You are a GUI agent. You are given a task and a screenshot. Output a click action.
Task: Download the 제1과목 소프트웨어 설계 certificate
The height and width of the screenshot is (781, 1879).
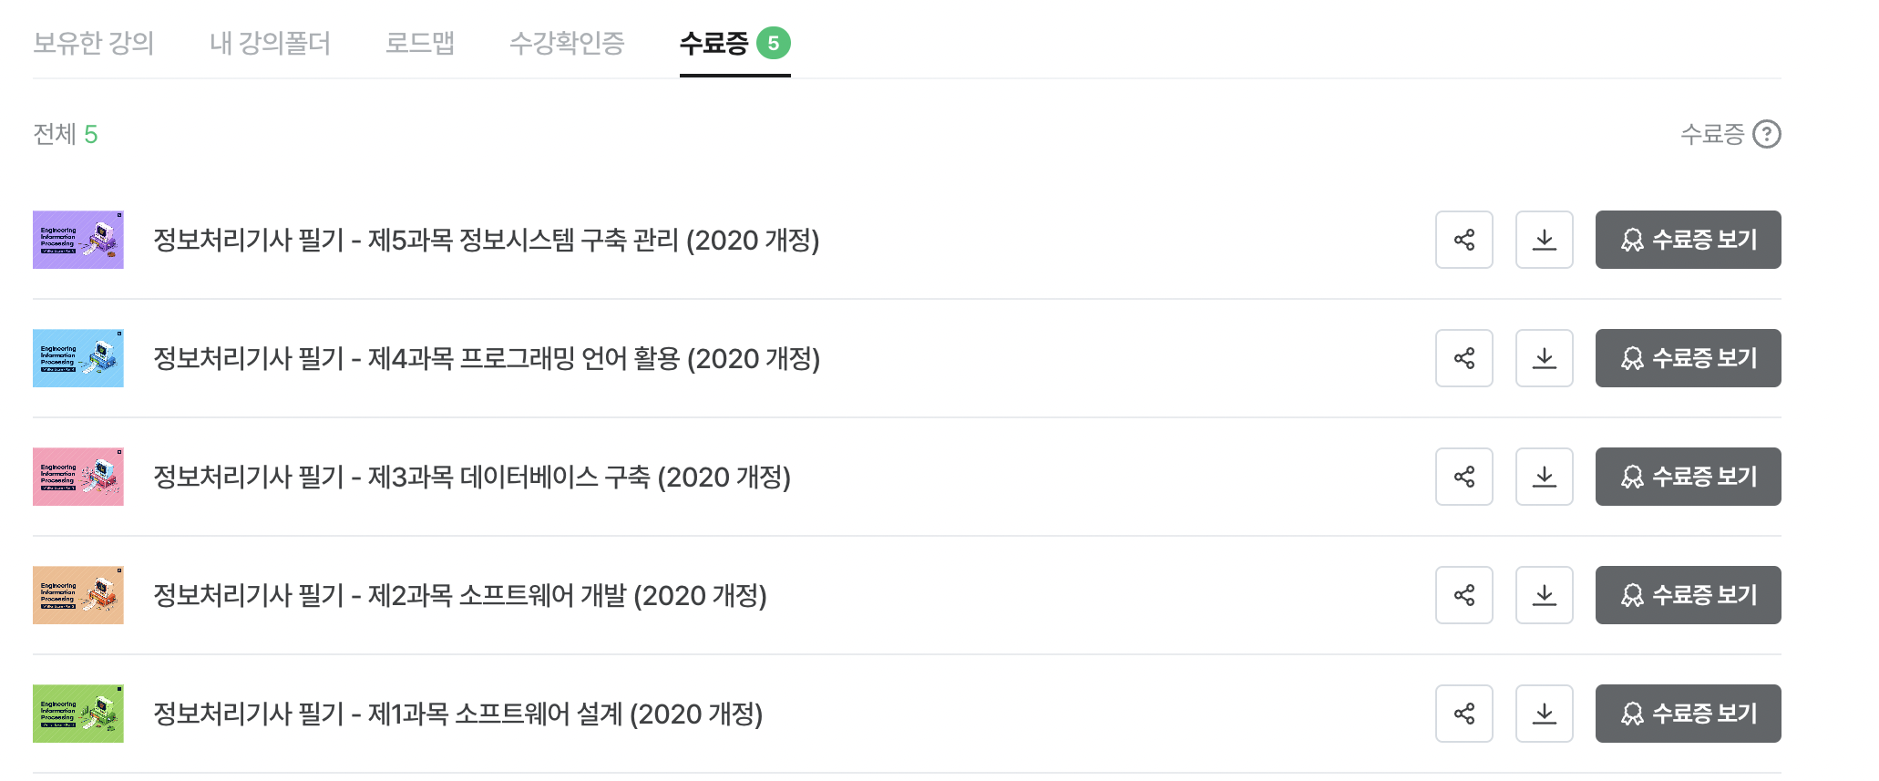1544,714
